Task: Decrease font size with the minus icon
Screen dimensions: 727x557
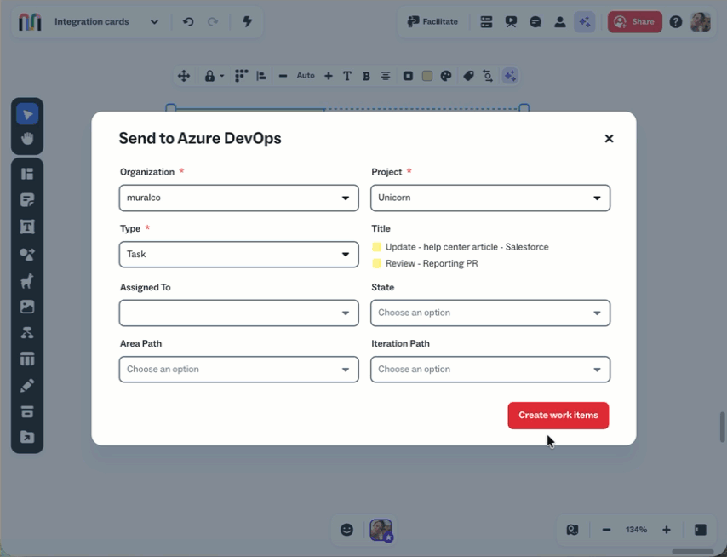Action: pyautogui.click(x=283, y=76)
